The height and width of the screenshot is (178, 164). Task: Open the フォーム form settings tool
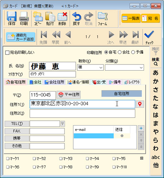(102, 19)
